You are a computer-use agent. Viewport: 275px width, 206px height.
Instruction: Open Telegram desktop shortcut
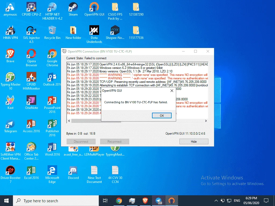pos(10,126)
